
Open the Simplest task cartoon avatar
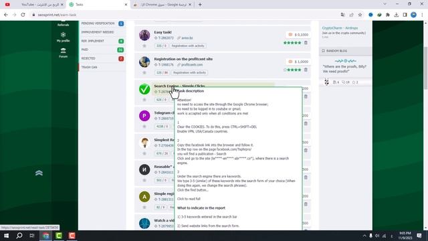pos(144,143)
